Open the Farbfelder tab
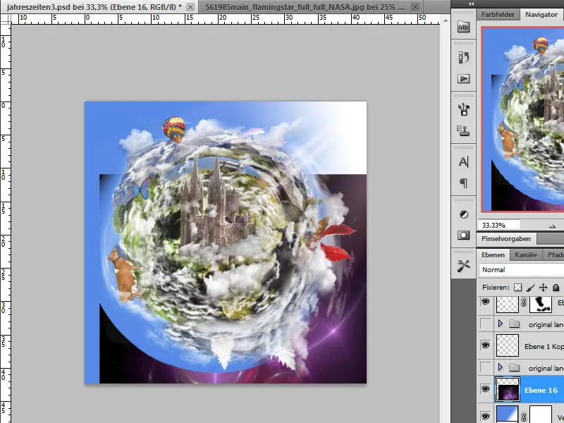564x423 pixels. (x=498, y=14)
